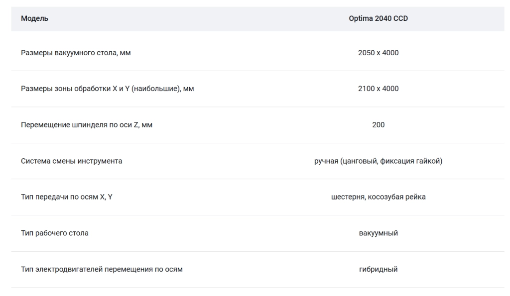Image resolution: width=510 pixels, height=296 pixels.
Task: Select 'Тип рабочего стола' label
Action: click(x=55, y=233)
